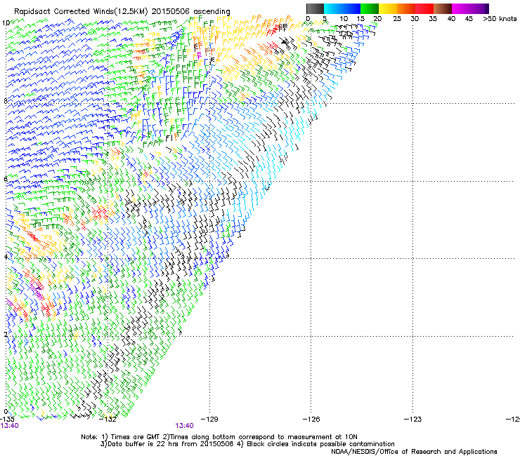This screenshot has height=456, width=520.
Task: Click the gray 0-5 knots legend swatch
Action: pos(315,8)
